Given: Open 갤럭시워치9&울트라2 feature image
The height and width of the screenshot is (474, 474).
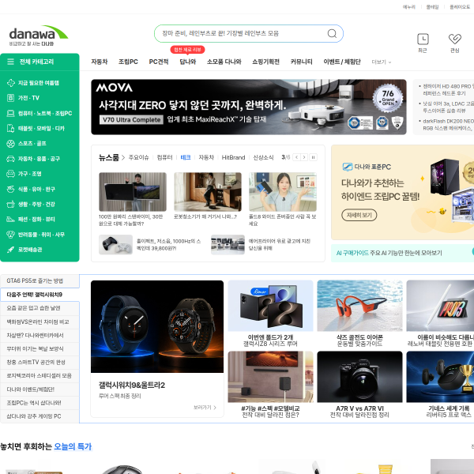Looking at the screenshot, I should click(x=157, y=326).
